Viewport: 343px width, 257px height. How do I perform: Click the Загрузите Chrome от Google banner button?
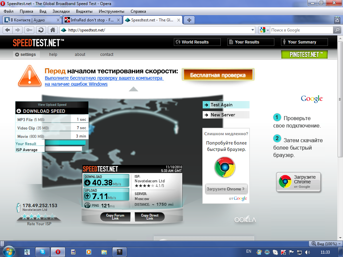pos(298,182)
